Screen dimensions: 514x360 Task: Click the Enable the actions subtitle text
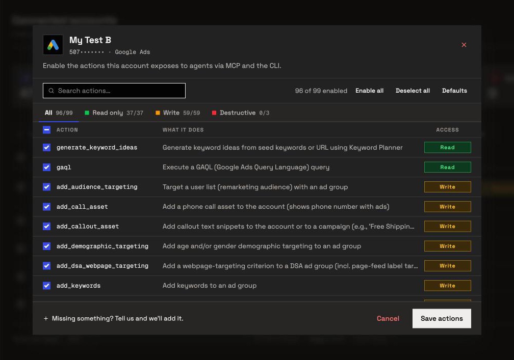click(162, 66)
